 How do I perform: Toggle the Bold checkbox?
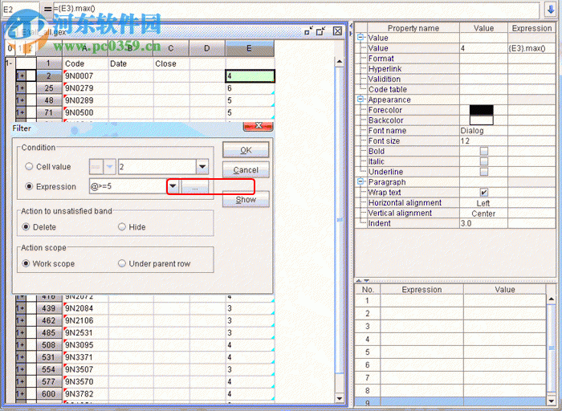point(484,151)
